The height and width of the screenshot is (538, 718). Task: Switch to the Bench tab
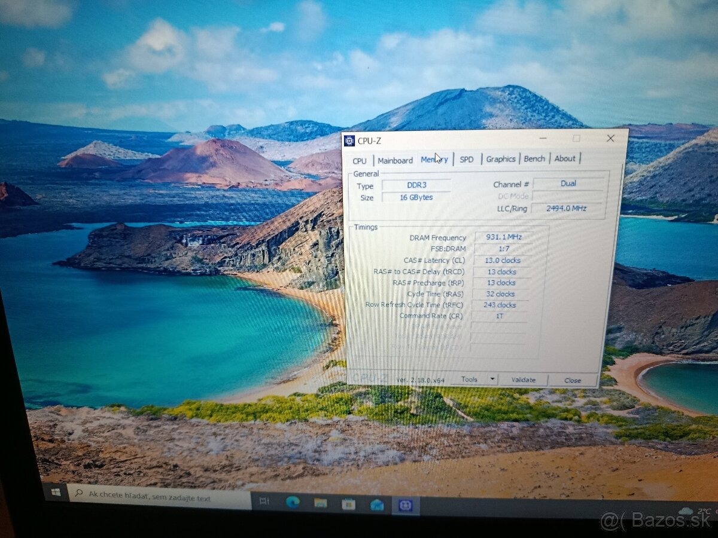(x=534, y=158)
